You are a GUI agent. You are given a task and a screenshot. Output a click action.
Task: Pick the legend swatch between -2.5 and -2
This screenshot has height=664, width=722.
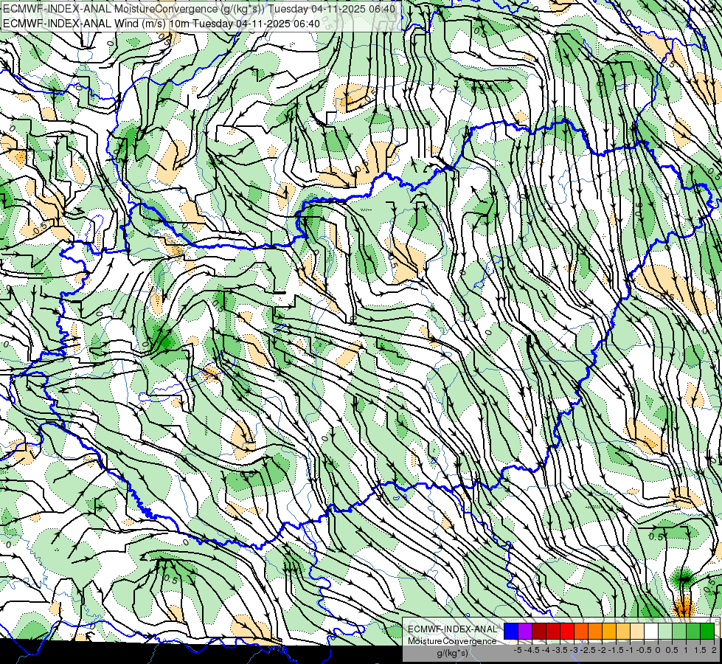pos(595,631)
